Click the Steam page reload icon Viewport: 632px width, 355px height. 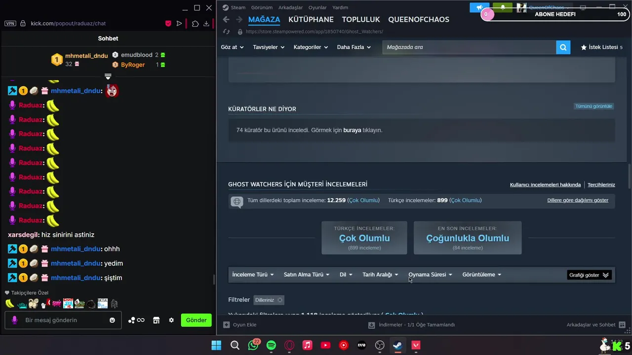[x=227, y=32]
